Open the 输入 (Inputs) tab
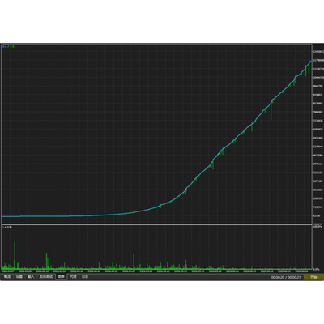The height and width of the screenshot is (324, 324). tap(31, 276)
